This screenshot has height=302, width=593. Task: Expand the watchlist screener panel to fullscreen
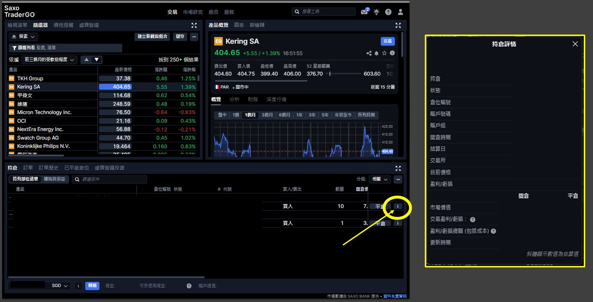(x=194, y=25)
